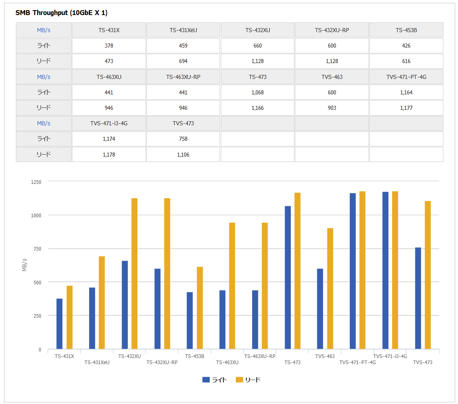The image size is (458, 404).
Task: Click the value 616 in the table
Action: tap(406, 61)
